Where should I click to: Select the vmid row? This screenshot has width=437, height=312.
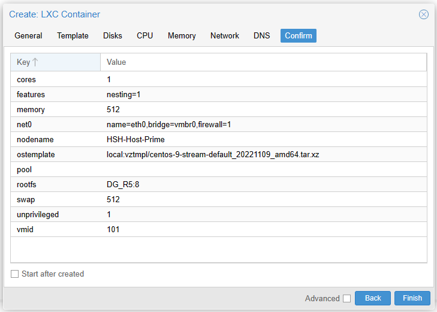[x=218, y=230]
